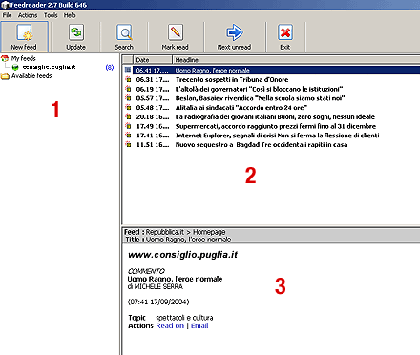Select headline Supermercati, accordo raggiunto
Viewport: 420px width, 355px height.
coord(276,126)
